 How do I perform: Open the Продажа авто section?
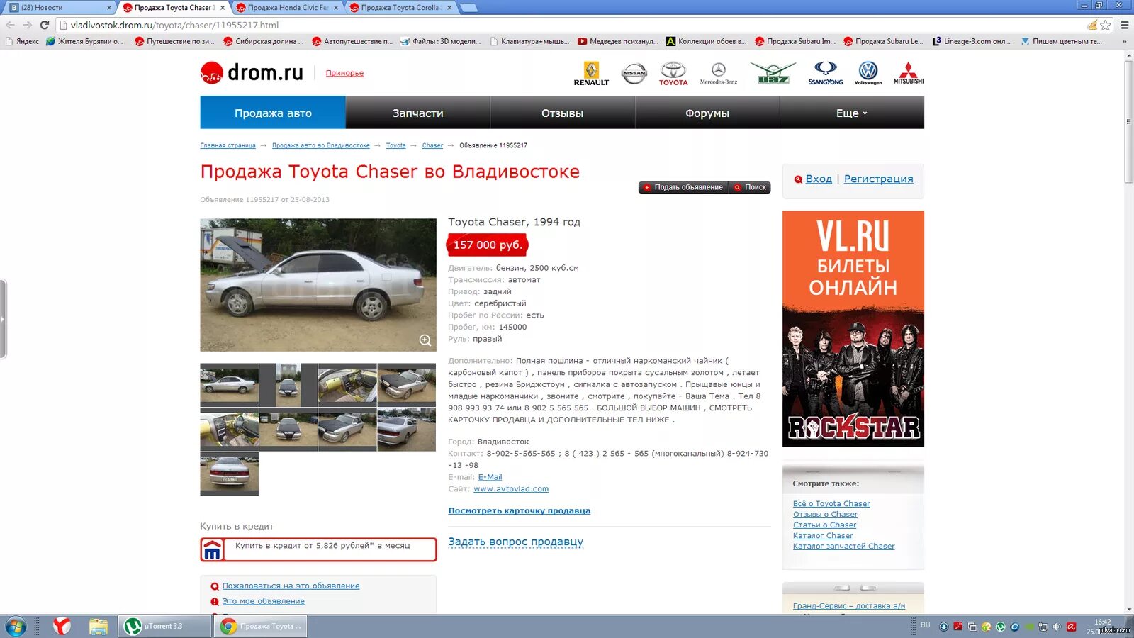tap(273, 113)
